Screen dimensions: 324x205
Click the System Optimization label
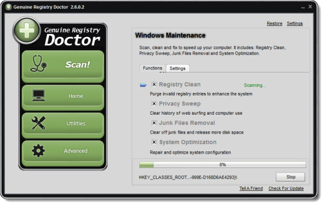pos(188,142)
